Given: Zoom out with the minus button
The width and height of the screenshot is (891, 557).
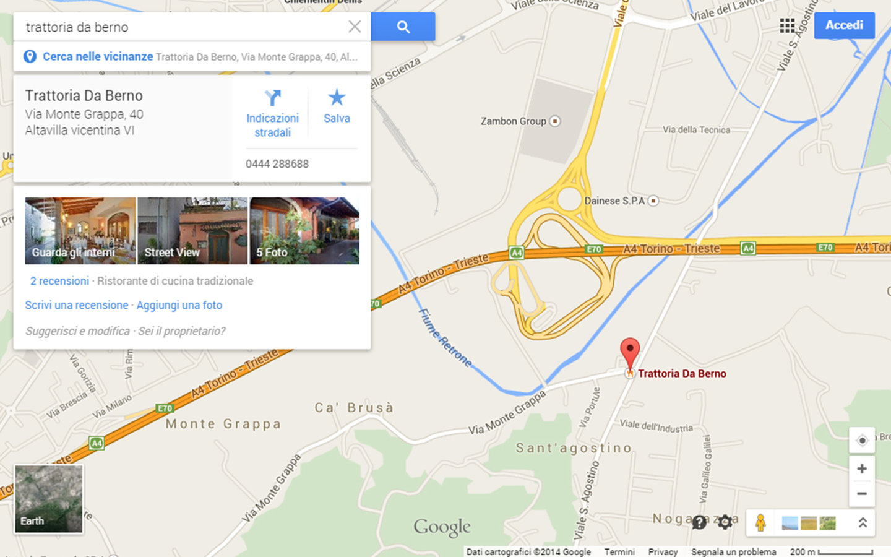Looking at the screenshot, I should point(862,494).
